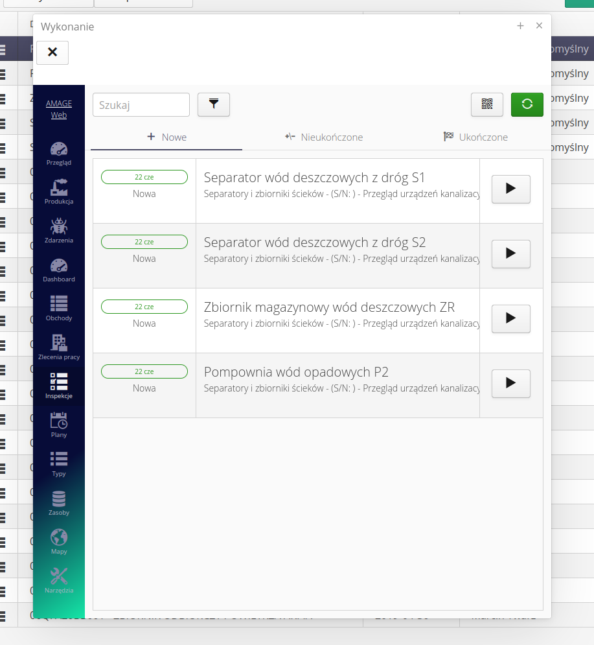Go to Produkcja in the sidebar
The image size is (594, 645).
click(59, 193)
